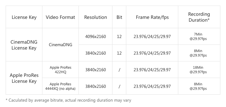Select the CinemaDNG video format cell

tap(60, 45)
